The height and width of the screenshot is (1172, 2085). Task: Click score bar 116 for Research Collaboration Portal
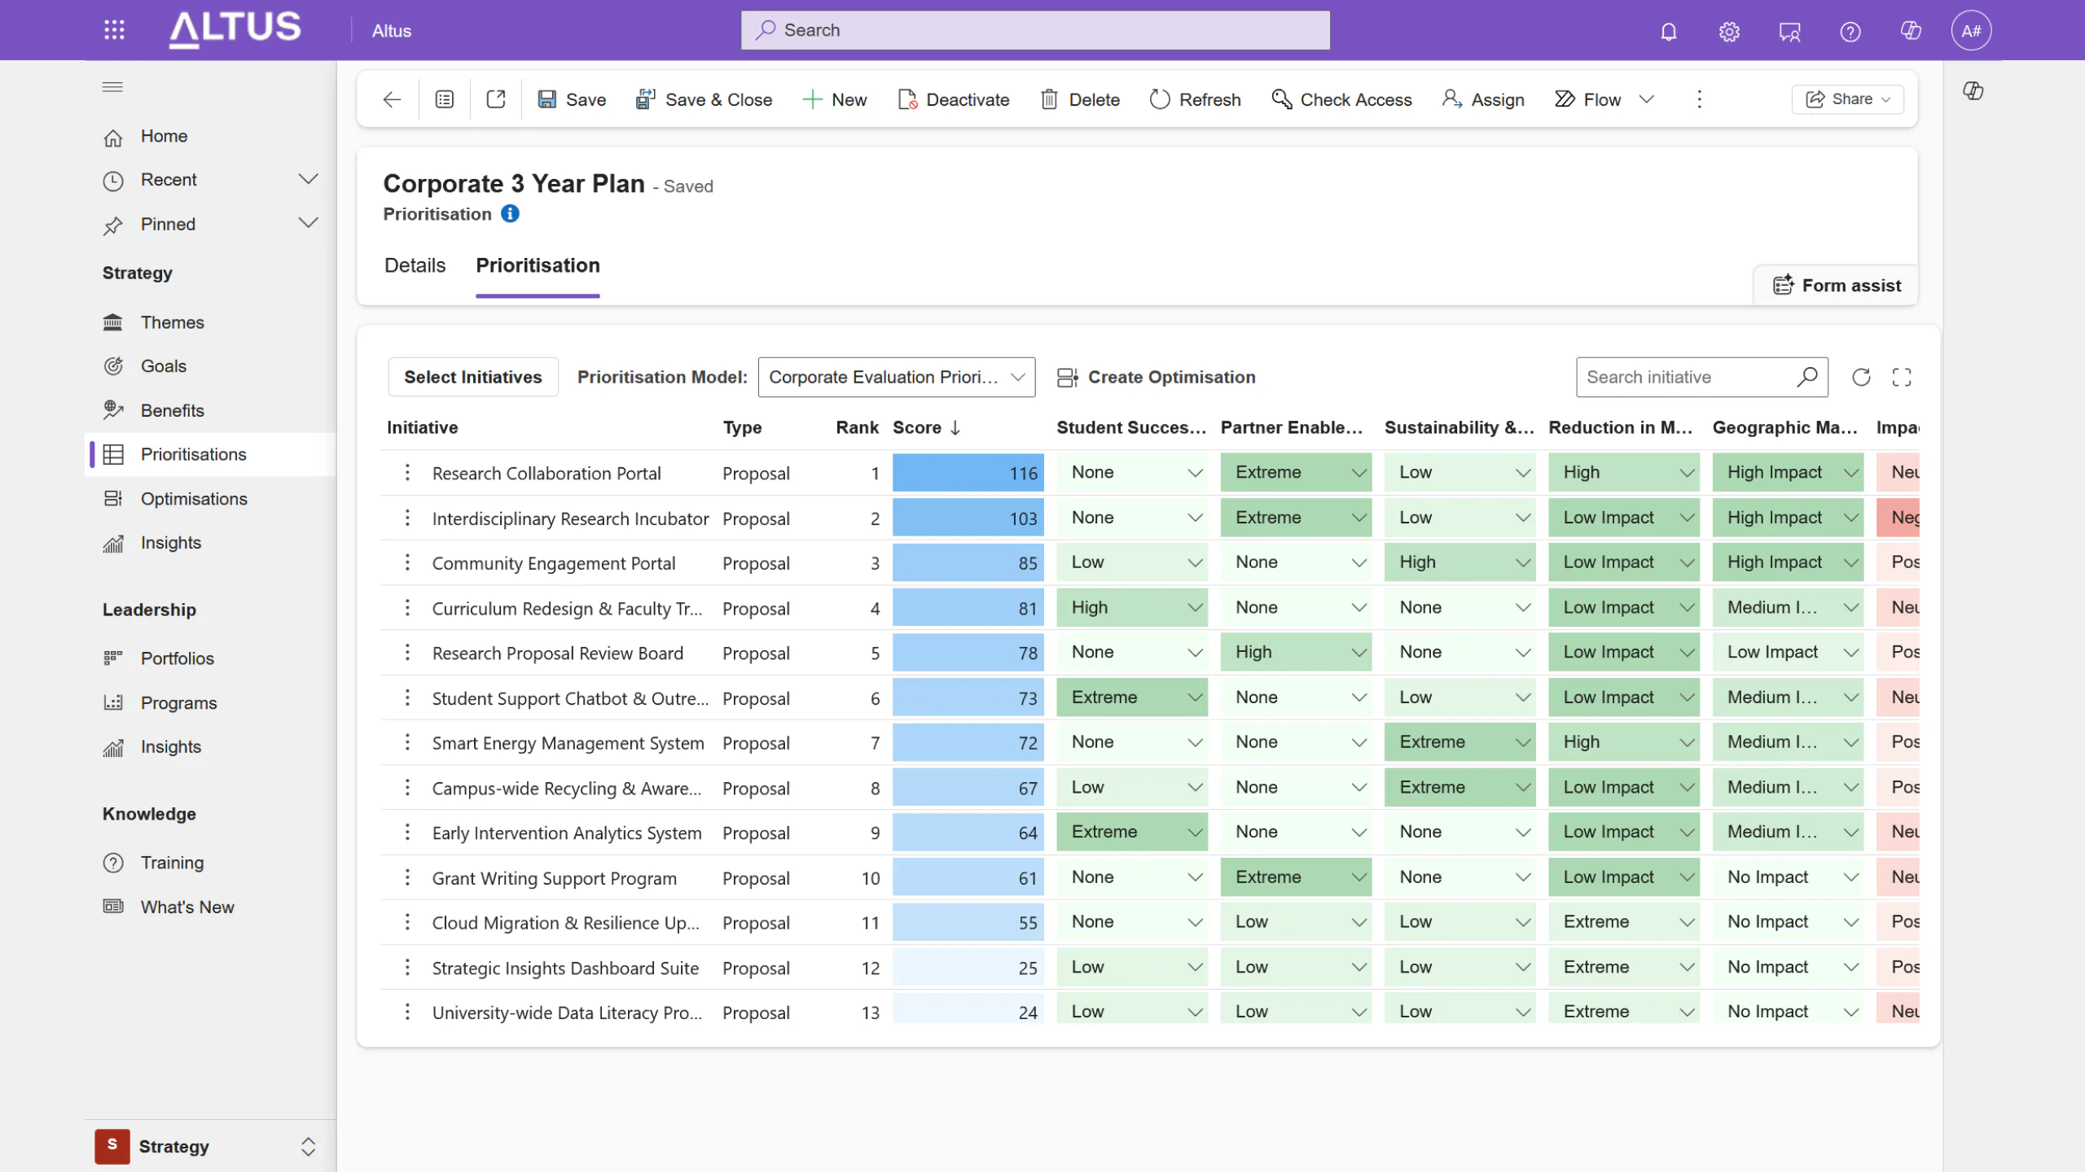pos(968,473)
